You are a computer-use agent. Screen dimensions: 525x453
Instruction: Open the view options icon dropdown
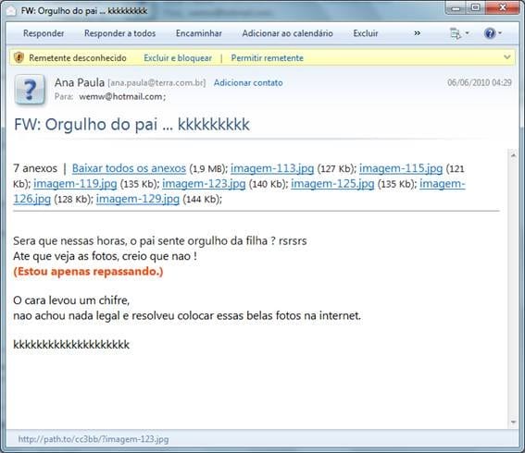click(459, 33)
